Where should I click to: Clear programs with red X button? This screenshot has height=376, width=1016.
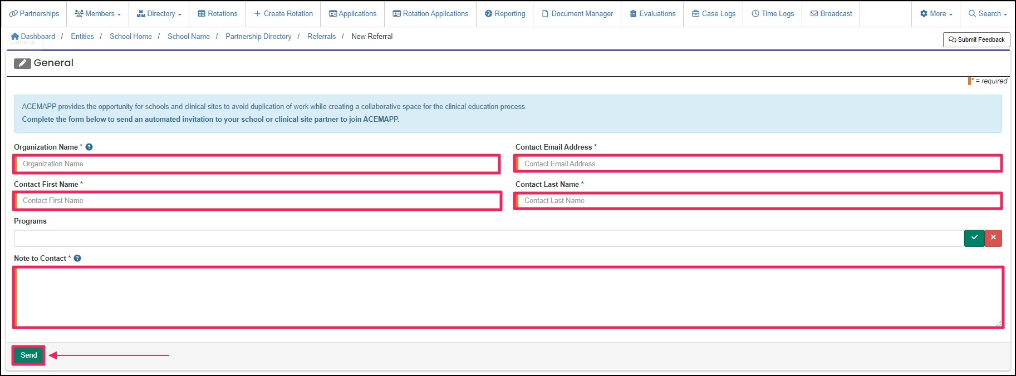click(993, 238)
